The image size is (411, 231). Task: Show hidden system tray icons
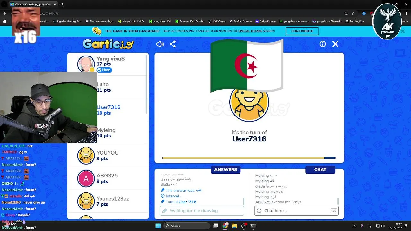click(x=355, y=226)
